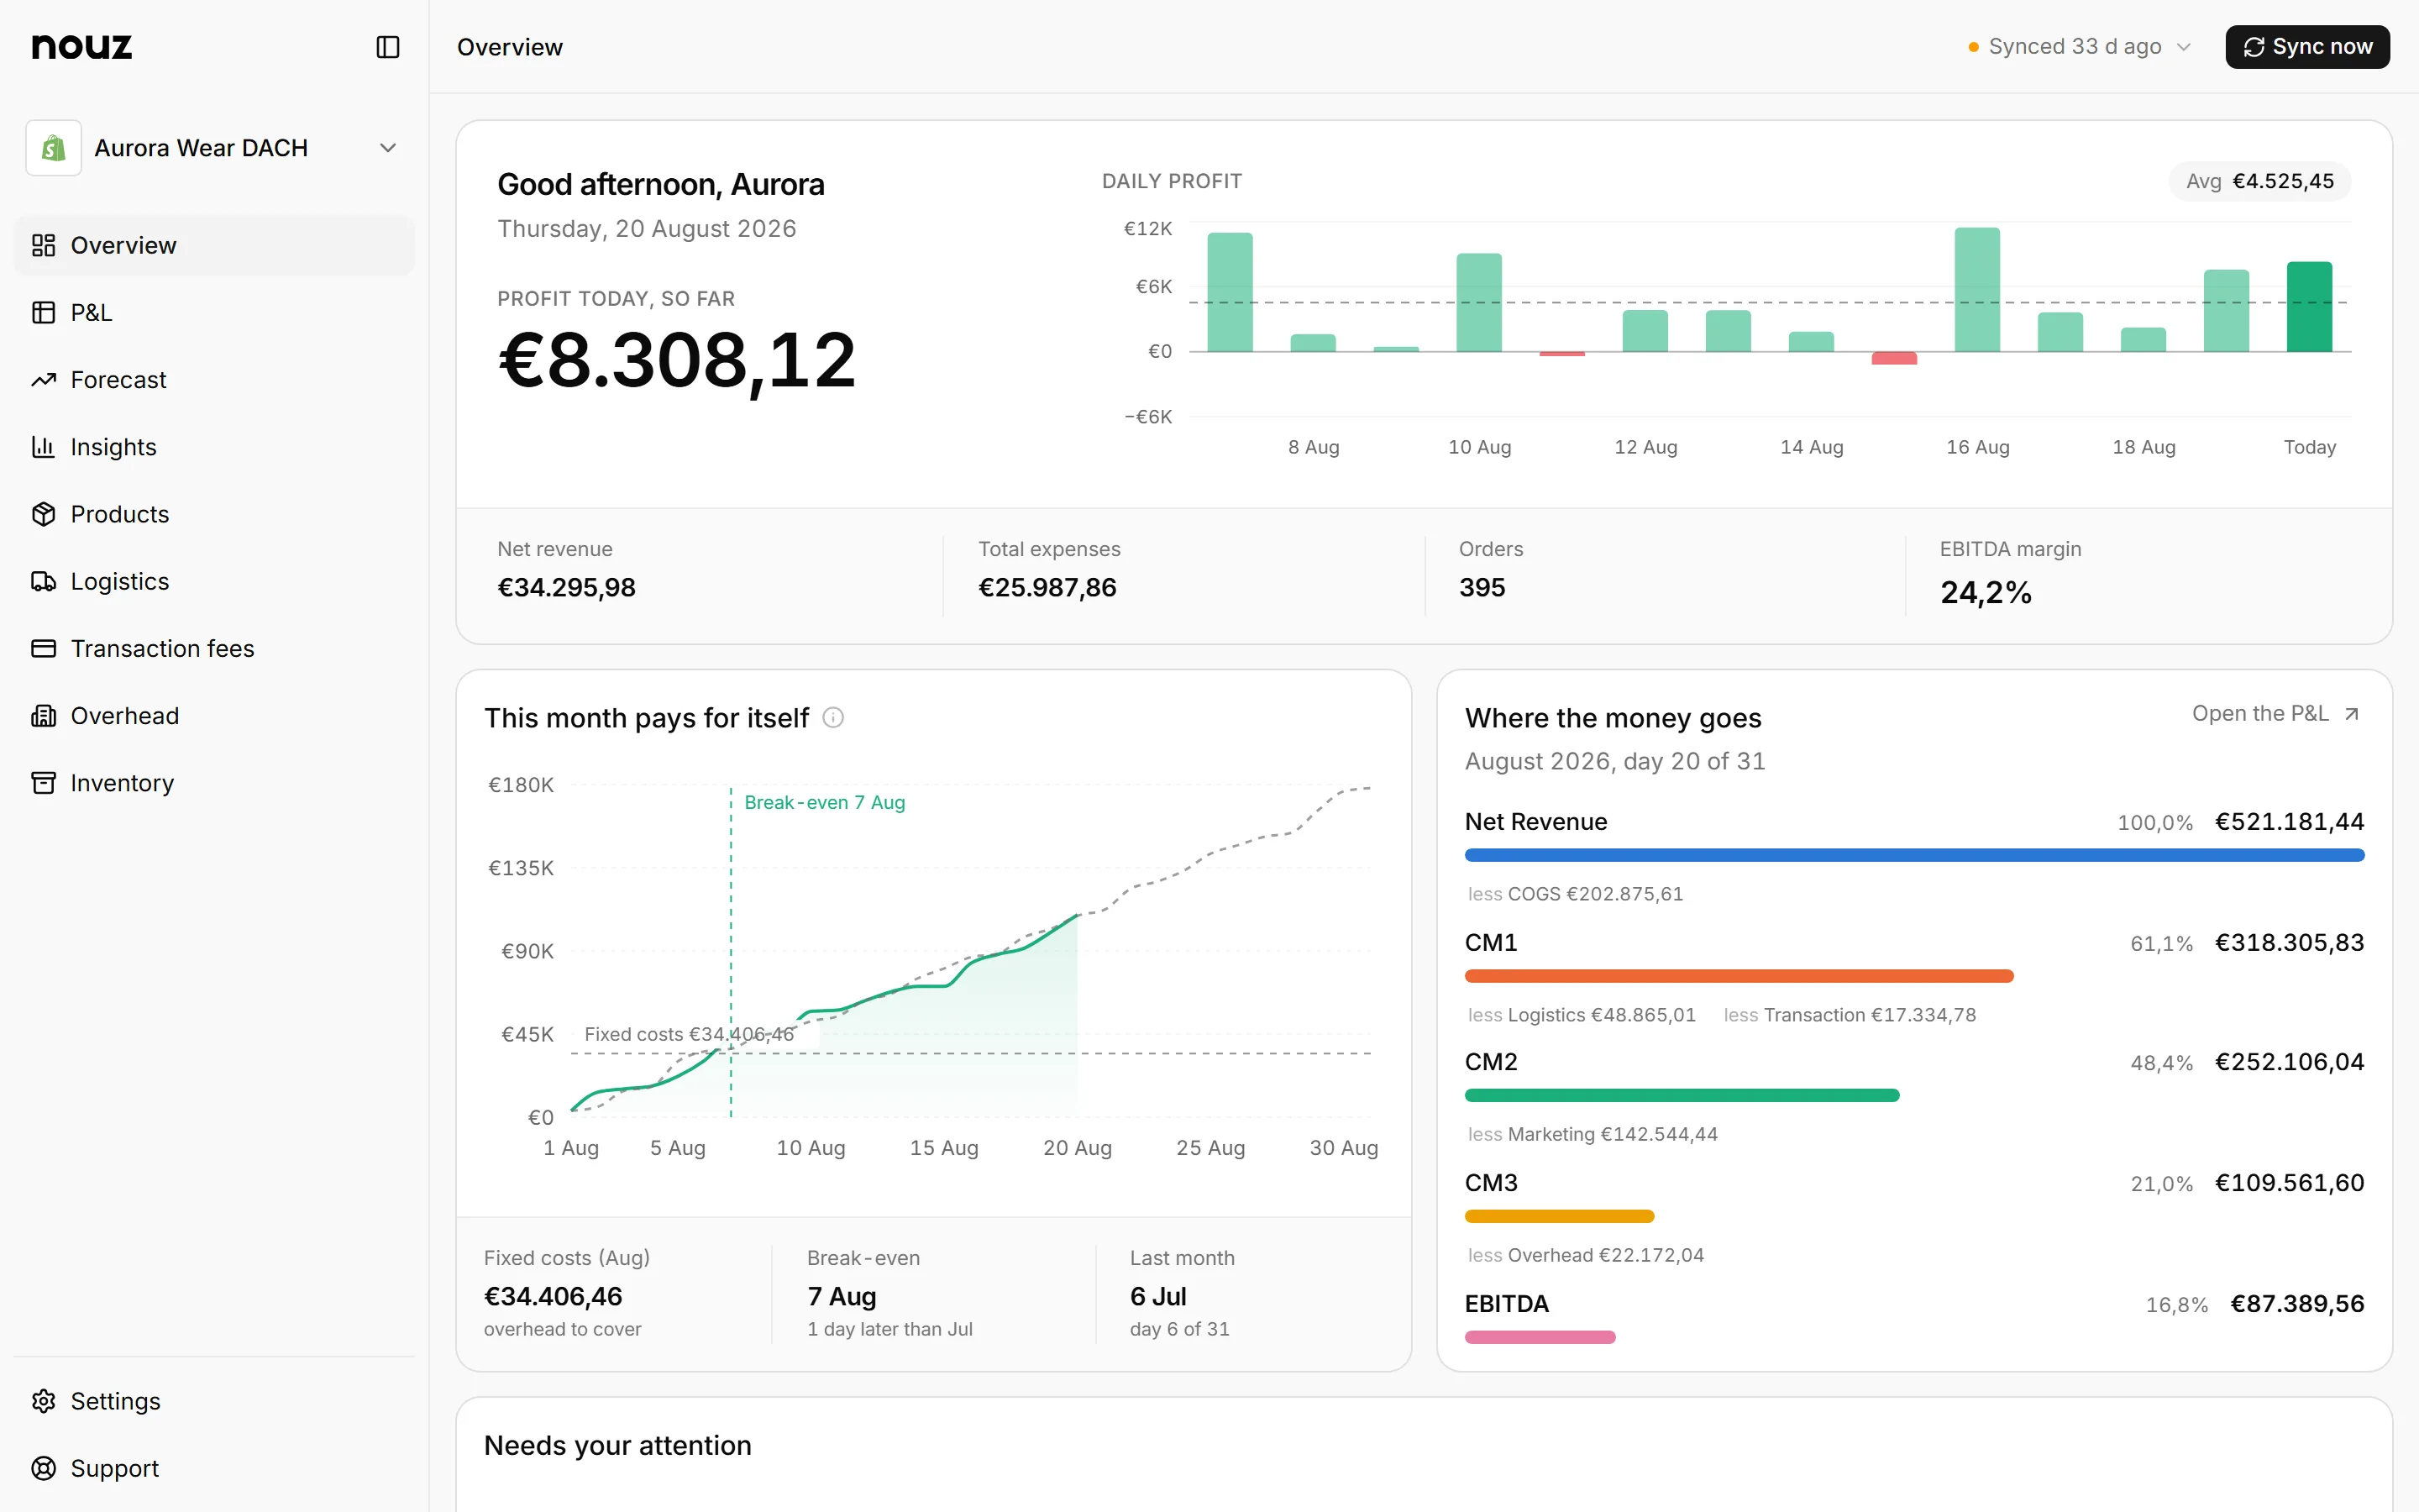Collapse the sidebar panel icon
Viewport: 2419px width, 1512px height.
click(388, 47)
